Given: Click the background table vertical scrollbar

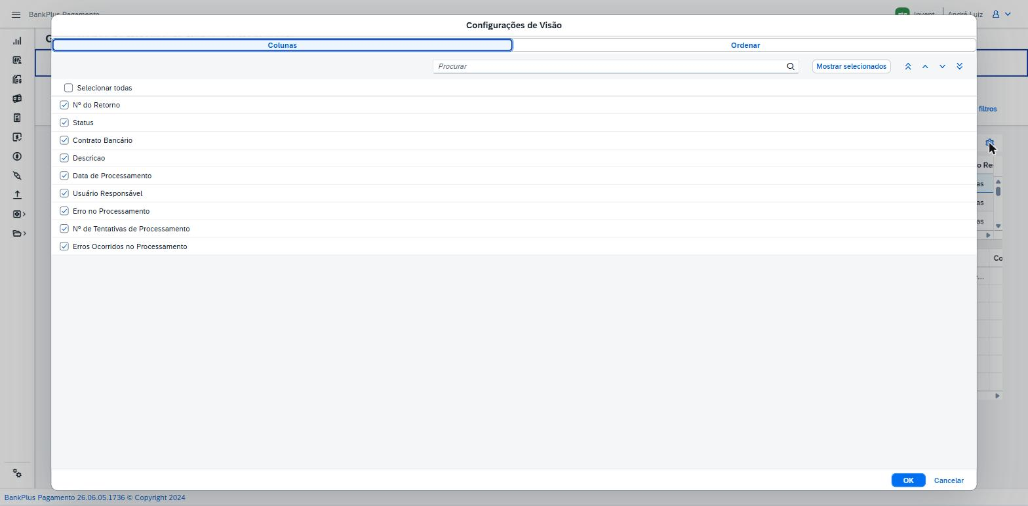Looking at the screenshot, I should pos(998,203).
